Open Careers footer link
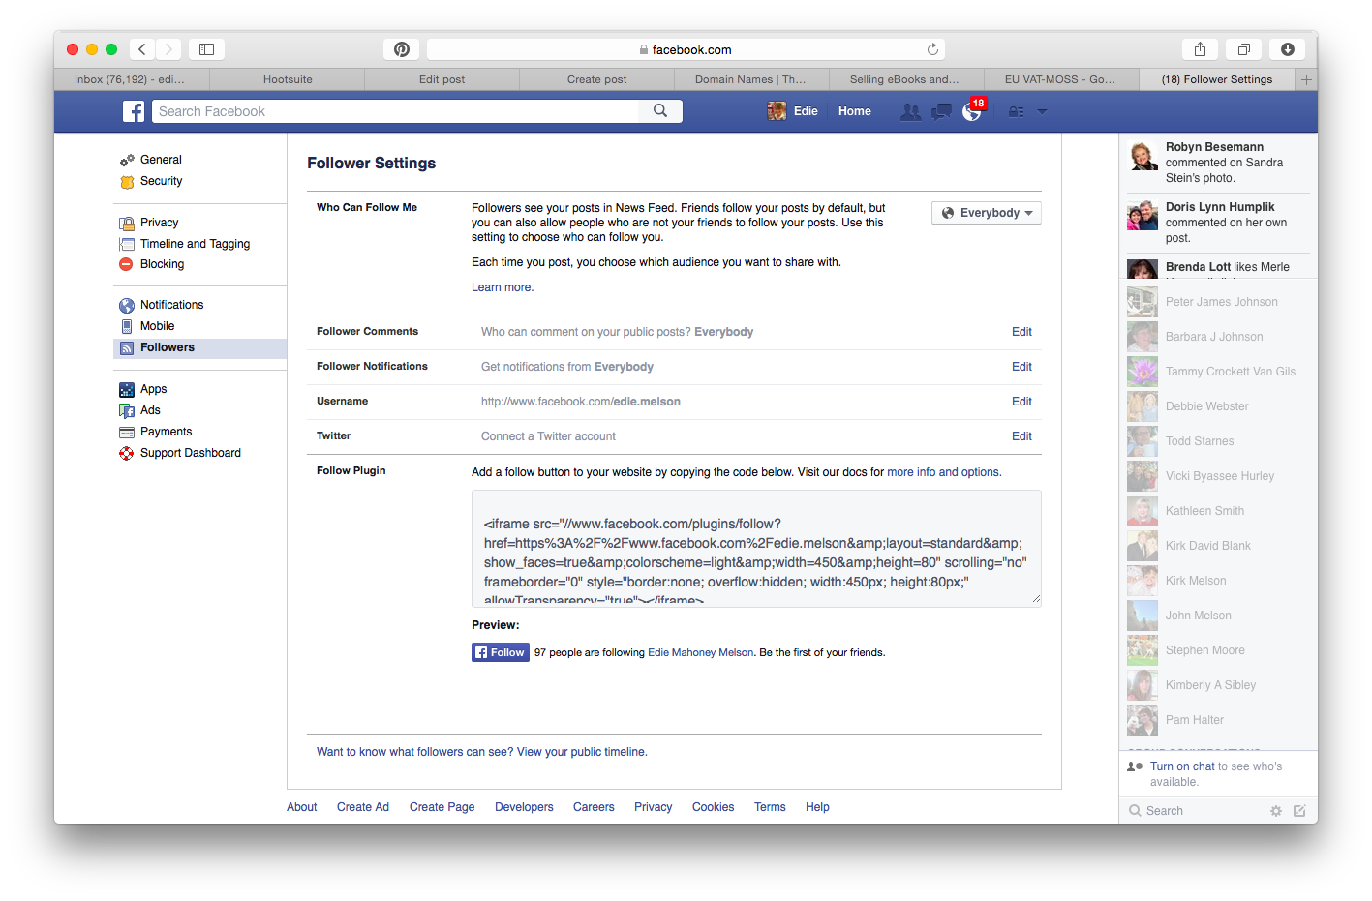Viewport: 1372px width, 901px height. coord(594,807)
